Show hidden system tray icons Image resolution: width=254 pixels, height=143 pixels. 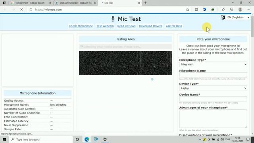tap(200, 139)
